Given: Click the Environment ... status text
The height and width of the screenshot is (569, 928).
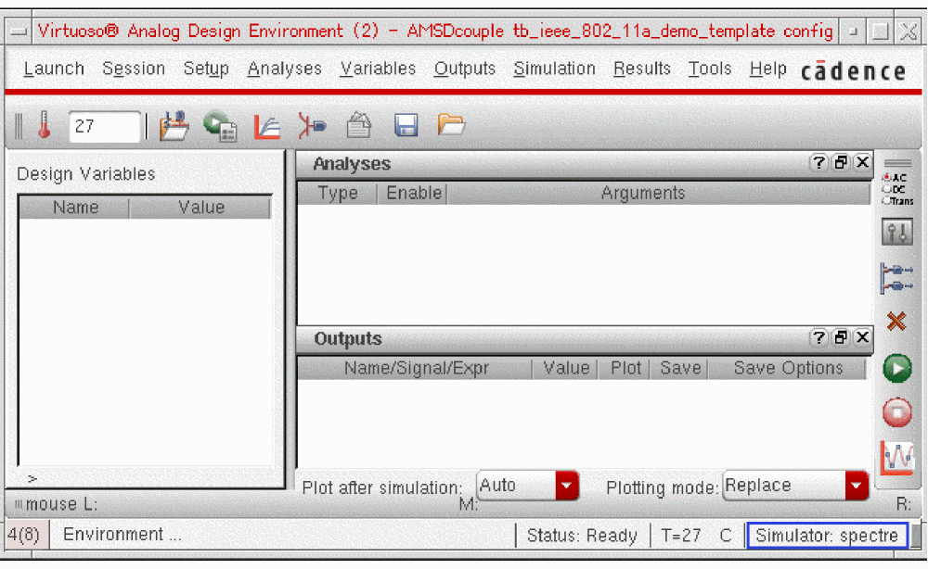Looking at the screenshot, I should 122,534.
